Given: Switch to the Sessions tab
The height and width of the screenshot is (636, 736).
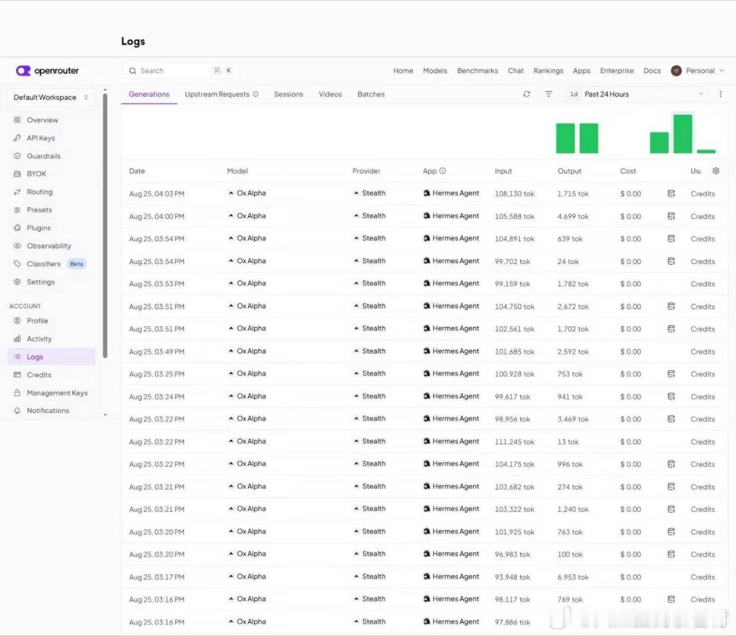Looking at the screenshot, I should (289, 94).
